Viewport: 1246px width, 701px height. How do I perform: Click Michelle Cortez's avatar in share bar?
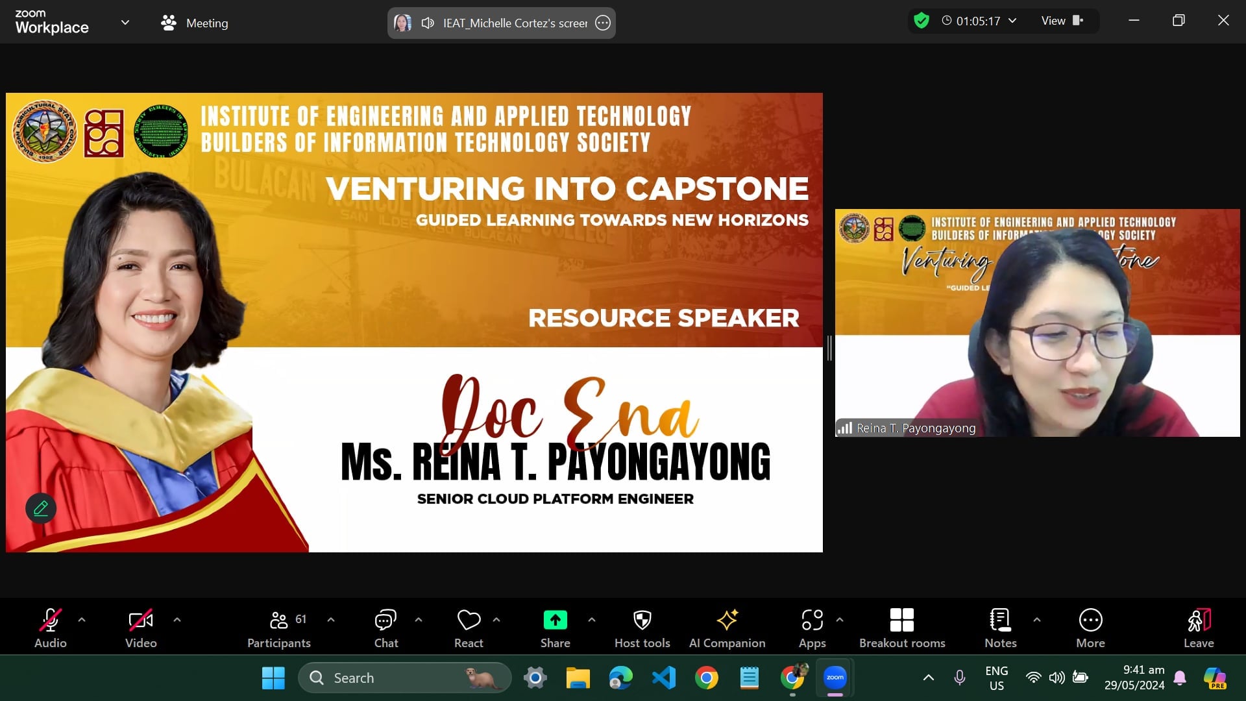pyautogui.click(x=403, y=23)
